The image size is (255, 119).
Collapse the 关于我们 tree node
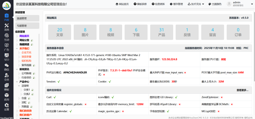pos(17,49)
